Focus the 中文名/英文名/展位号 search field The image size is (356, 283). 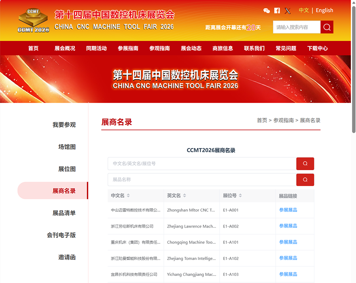pyautogui.click(x=202, y=163)
